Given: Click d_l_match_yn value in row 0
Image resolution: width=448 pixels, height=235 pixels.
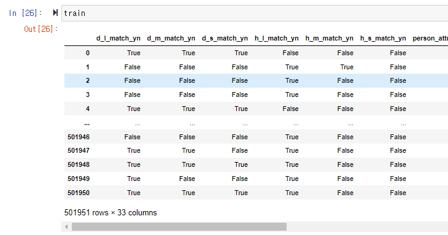Looking at the screenshot, I should click(134, 53).
